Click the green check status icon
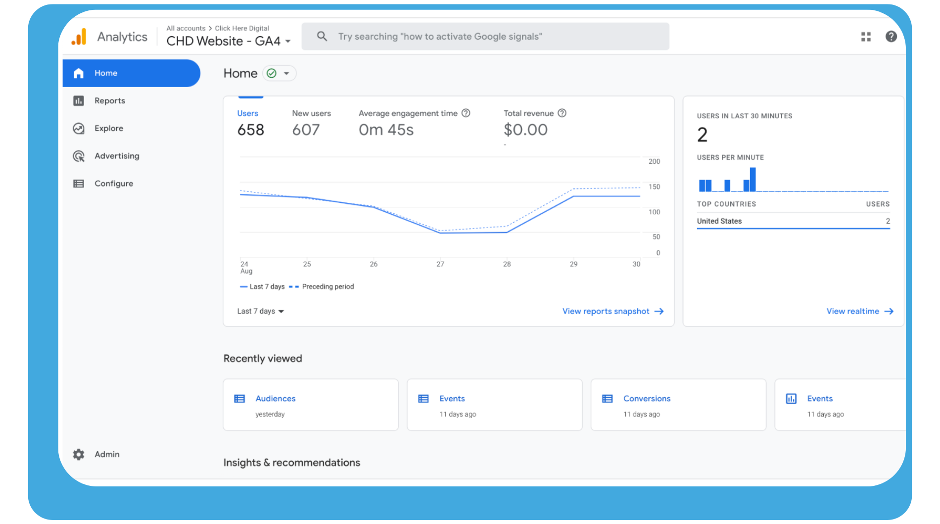Image resolution: width=940 pixels, height=524 pixels. pos(272,73)
